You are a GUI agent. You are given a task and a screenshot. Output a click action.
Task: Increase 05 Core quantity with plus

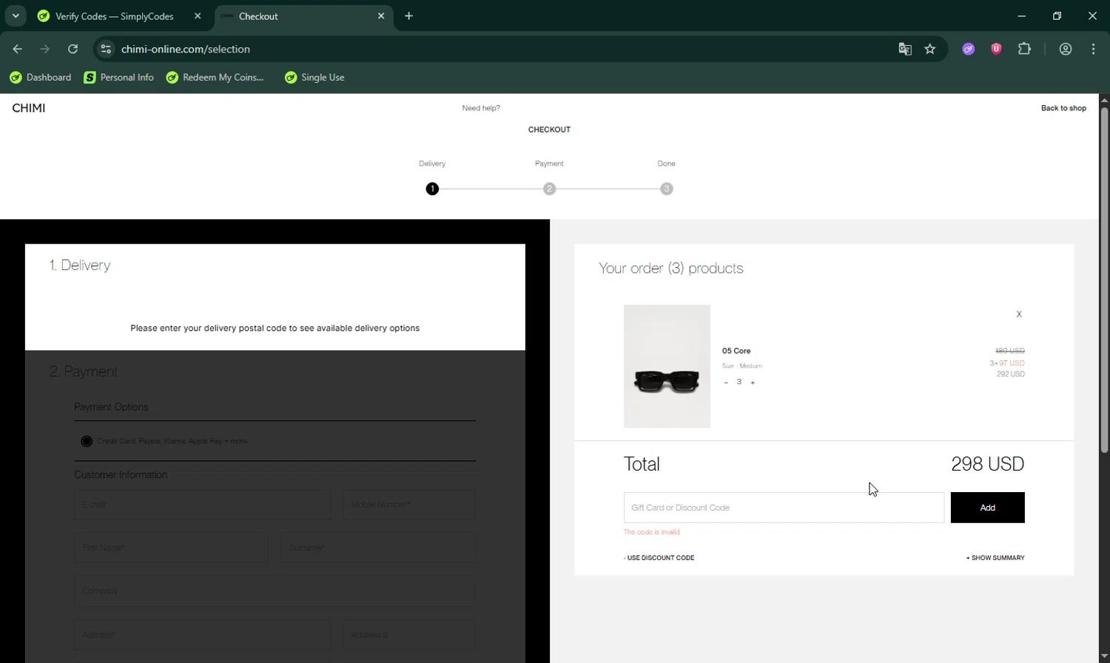pos(753,383)
